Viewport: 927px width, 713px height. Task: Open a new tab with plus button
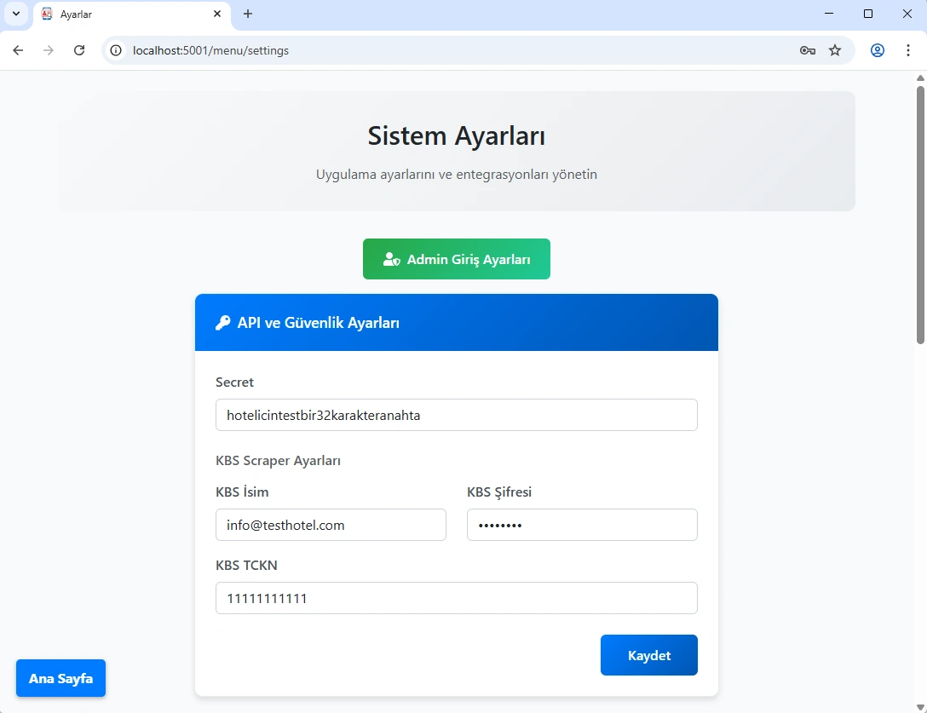point(248,14)
